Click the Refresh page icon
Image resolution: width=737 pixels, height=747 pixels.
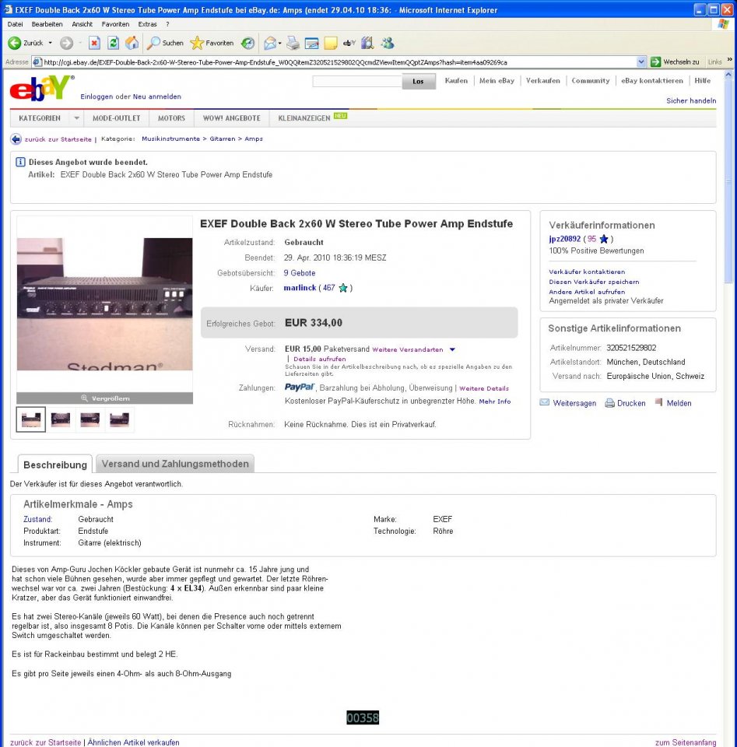pos(113,43)
